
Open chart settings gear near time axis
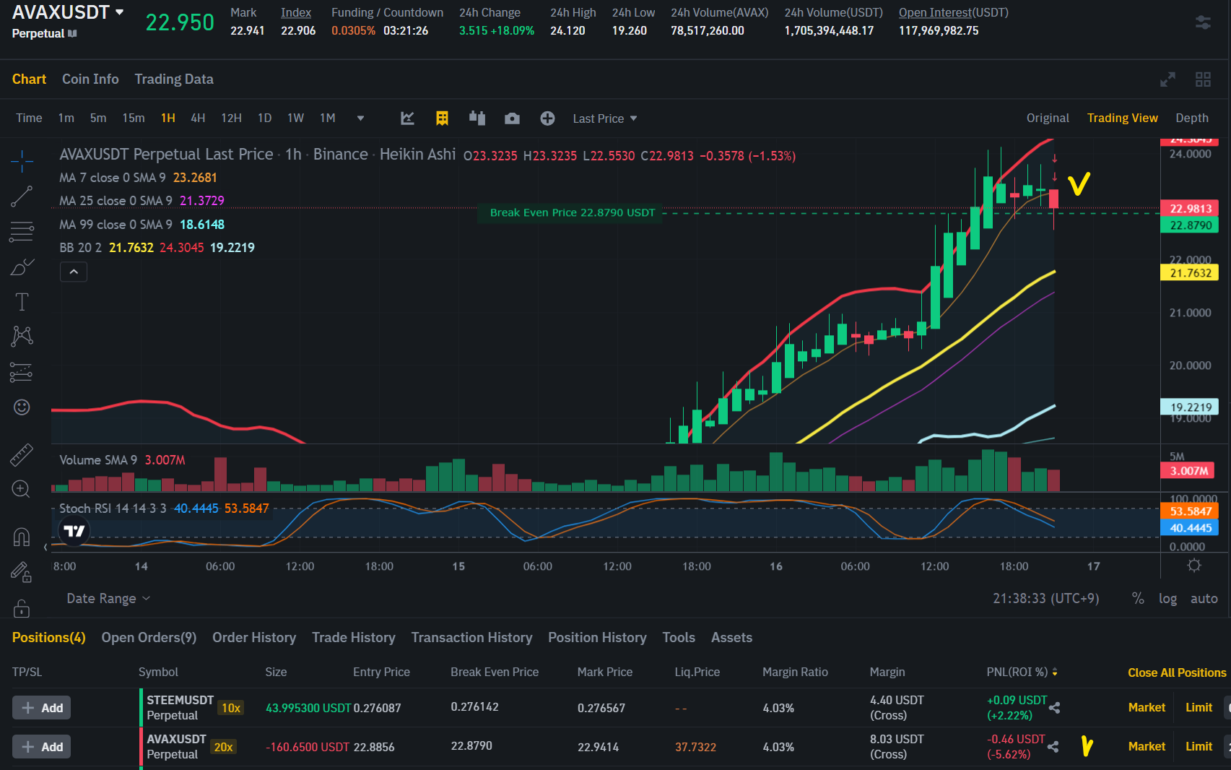point(1194,566)
